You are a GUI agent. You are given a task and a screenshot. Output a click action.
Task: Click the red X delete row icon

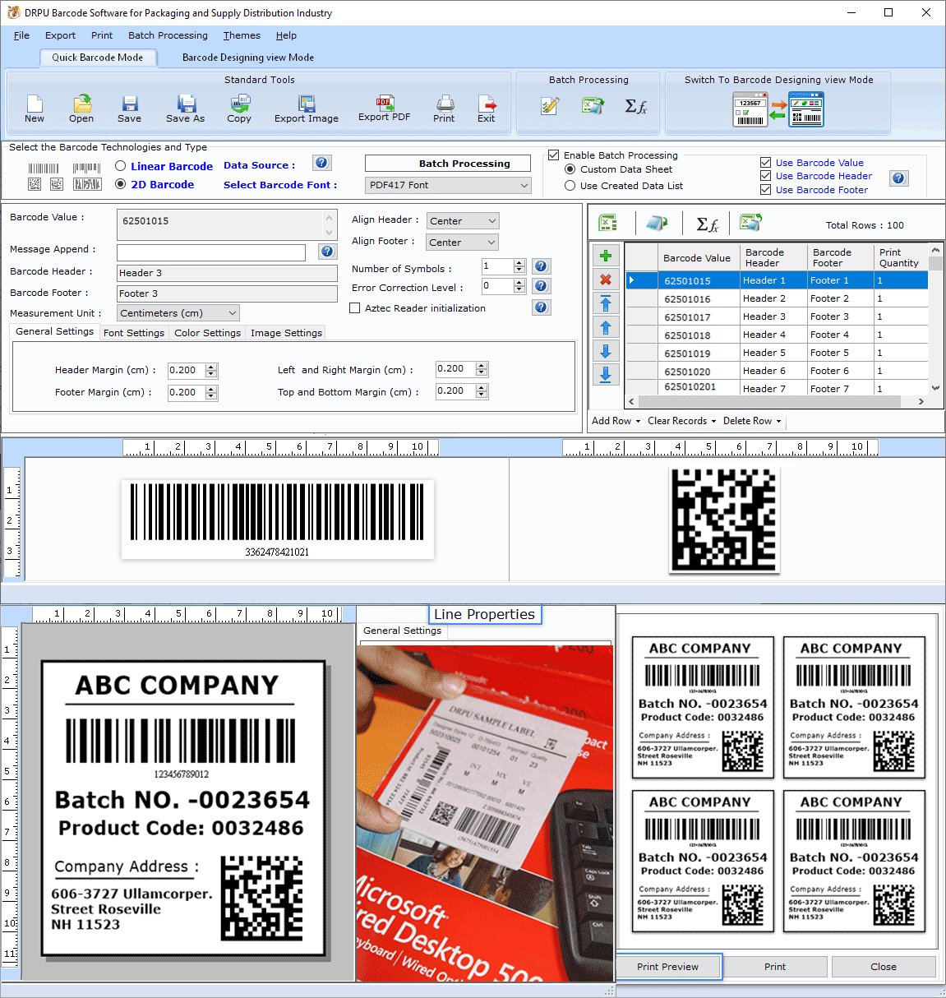coord(606,280)
